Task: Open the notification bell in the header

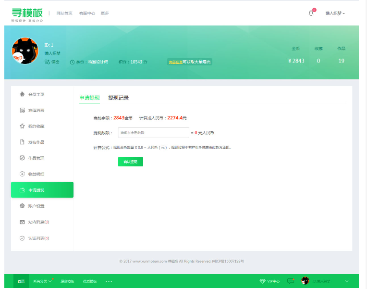Action: pos(311,13)
